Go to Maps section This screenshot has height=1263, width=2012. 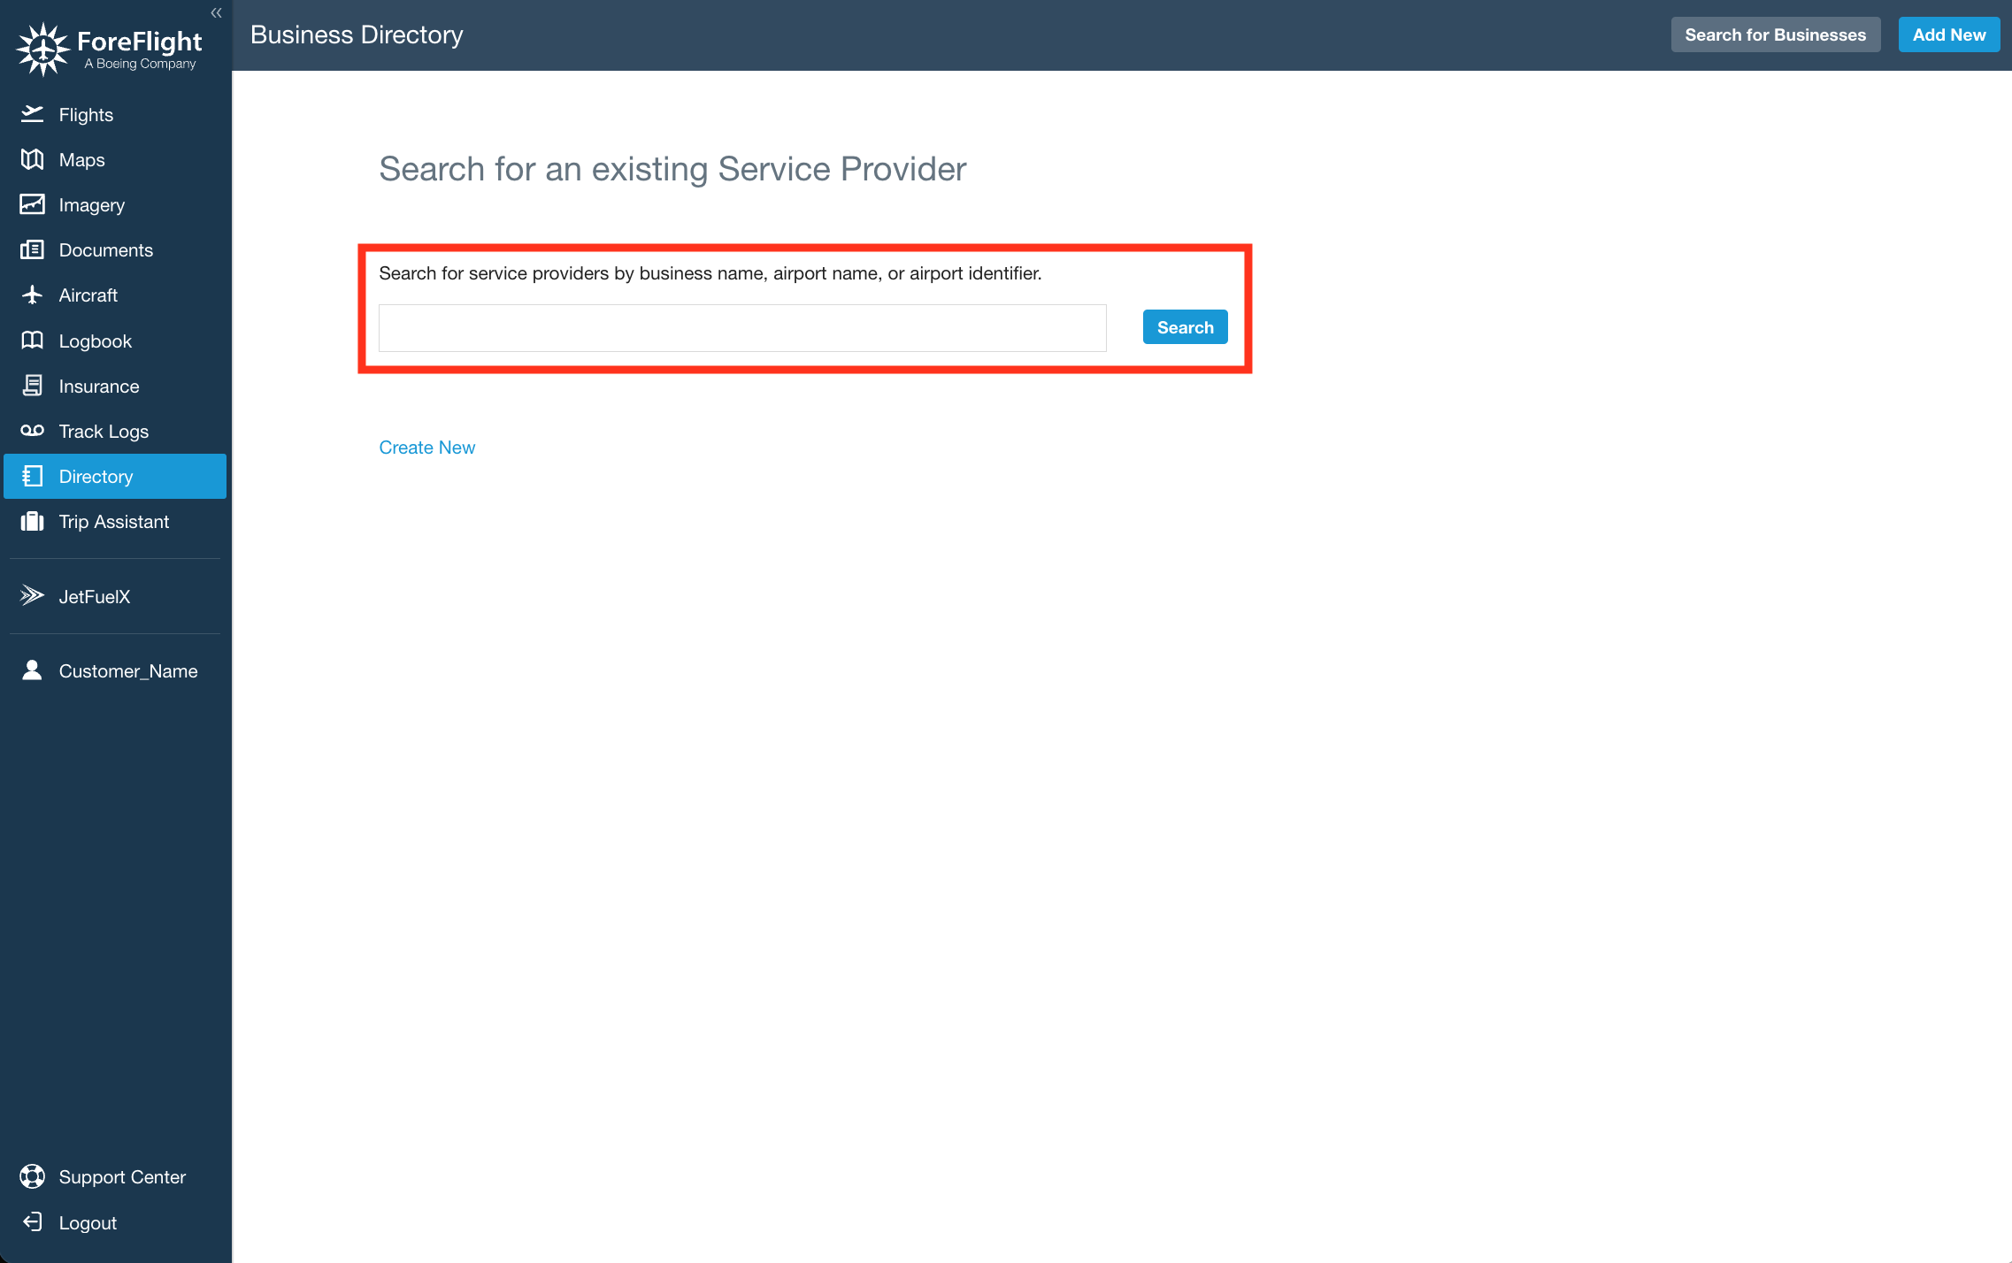[x=115, y=159]
